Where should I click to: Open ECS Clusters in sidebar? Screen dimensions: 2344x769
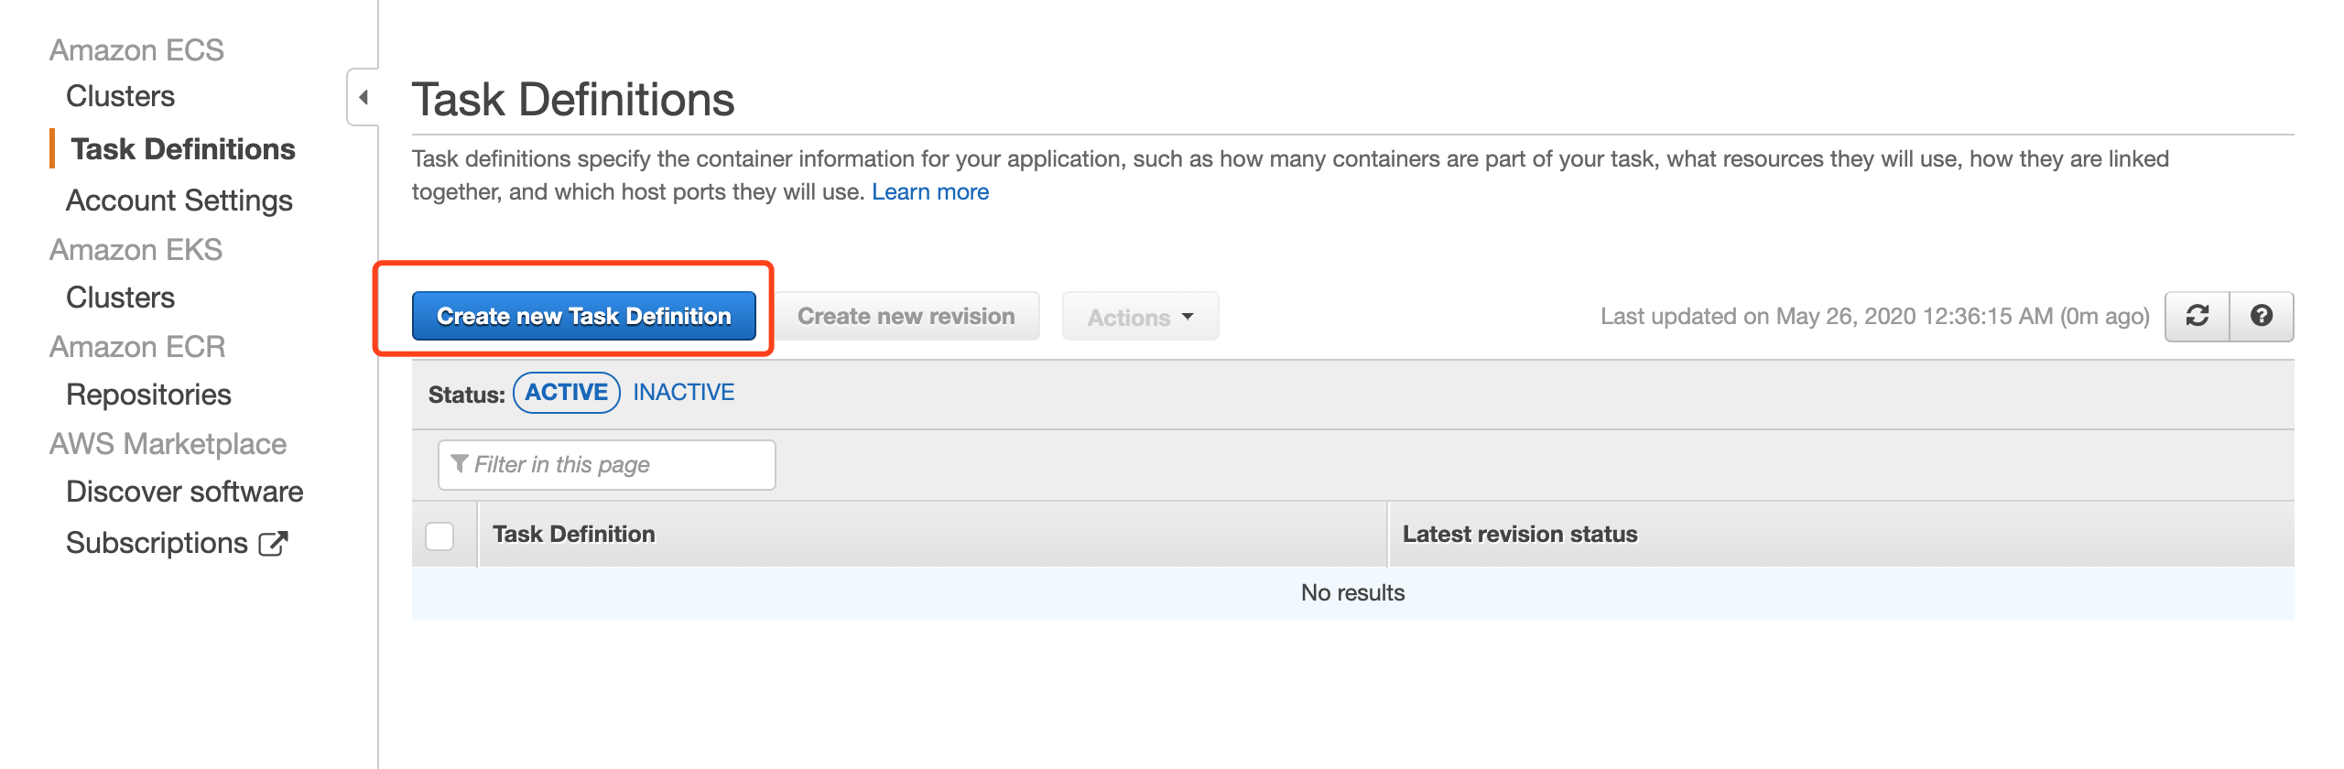[120, 96]
